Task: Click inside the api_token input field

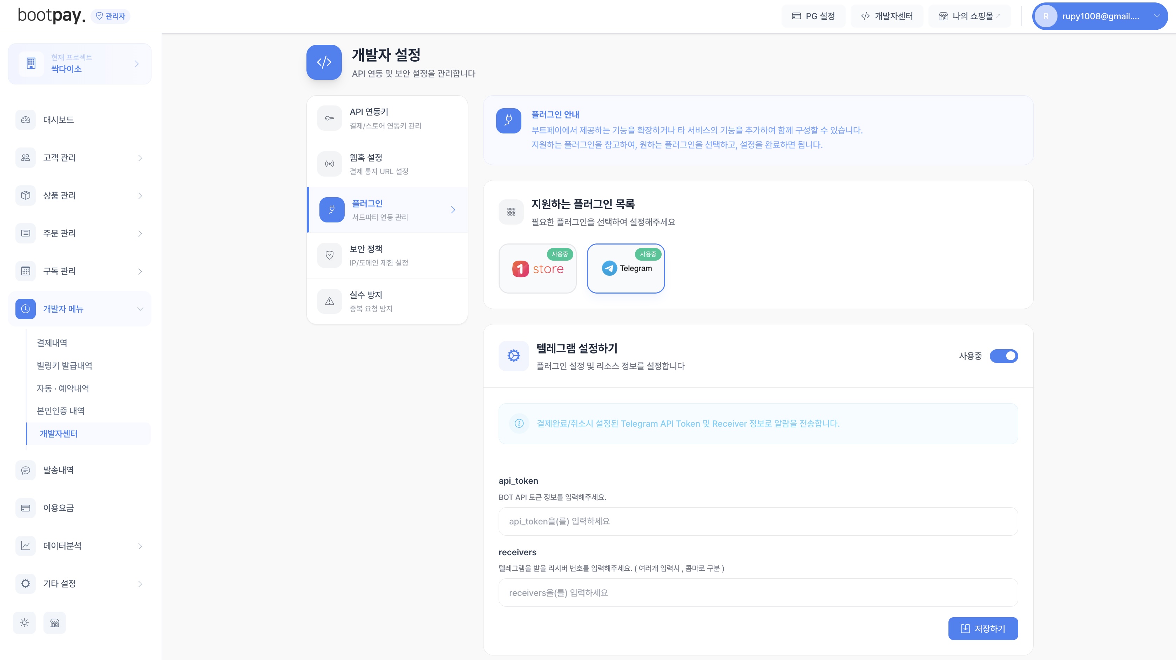Action: (757, 521)
